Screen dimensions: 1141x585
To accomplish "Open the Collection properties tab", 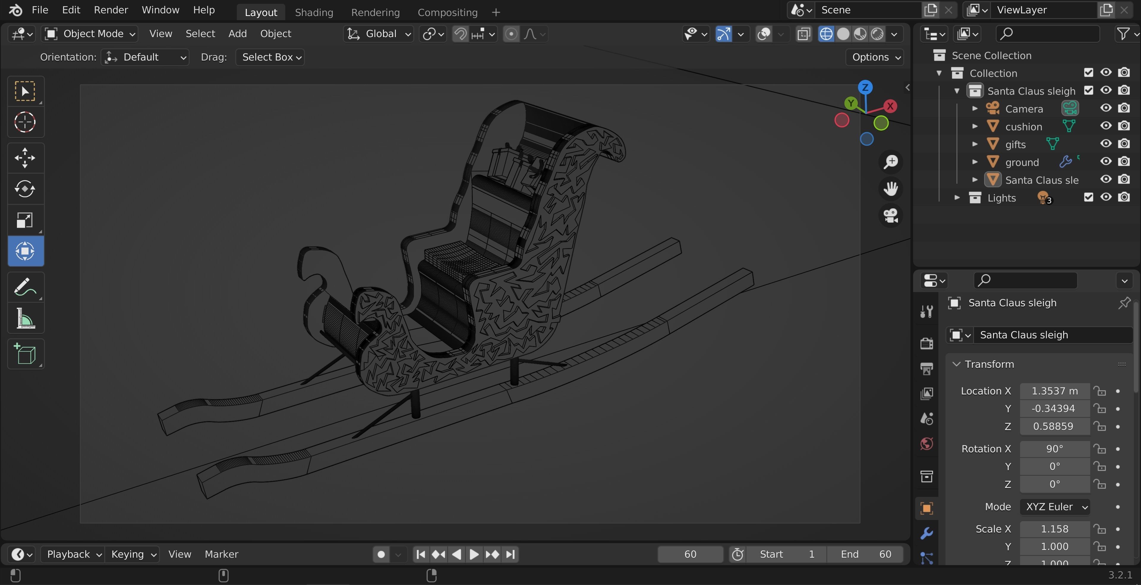I will click(x=927, y=477).
